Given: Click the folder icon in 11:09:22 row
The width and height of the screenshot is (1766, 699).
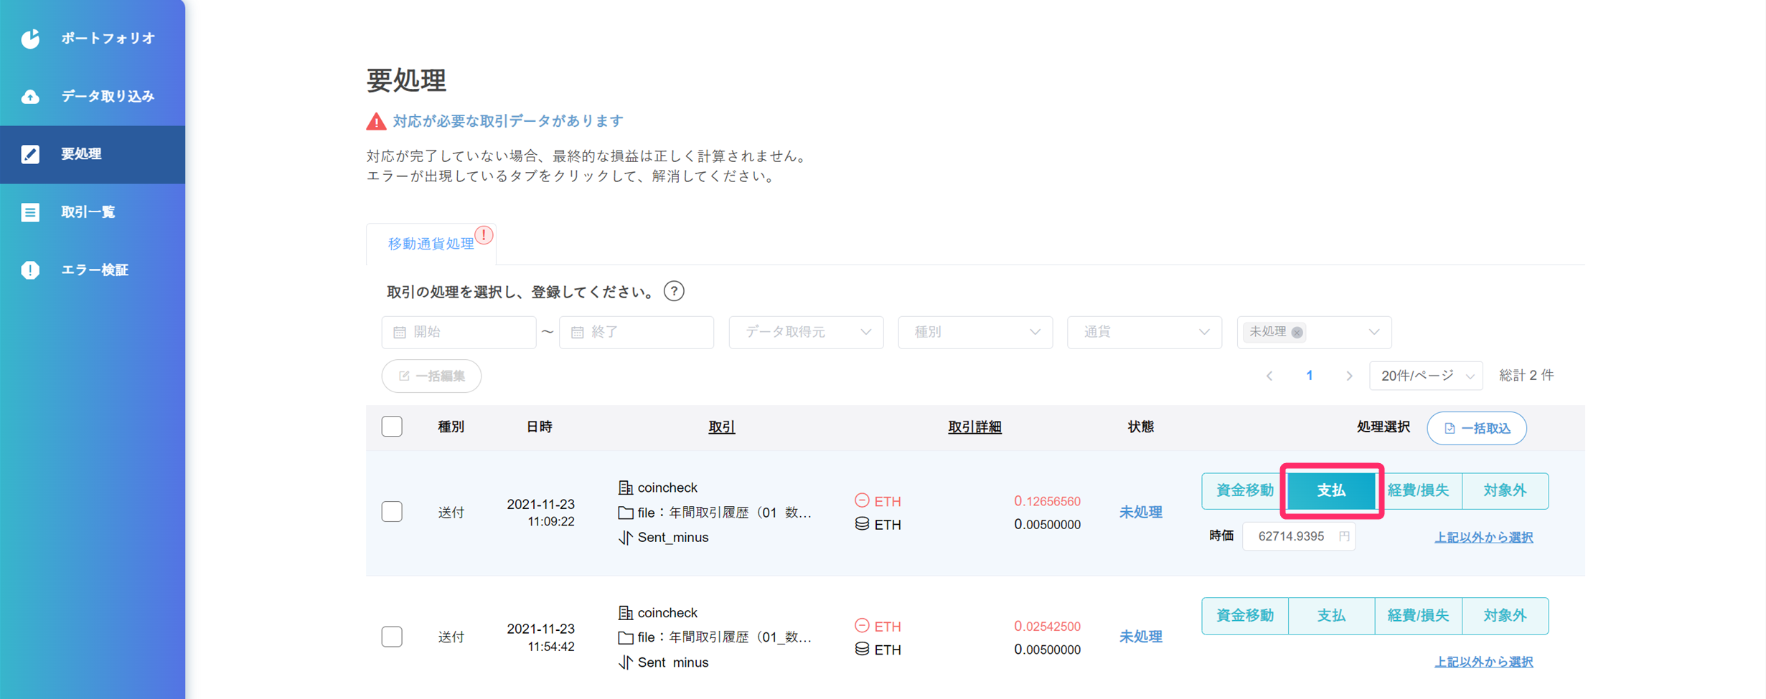Looking at the screenshot, I should [625, 513].
